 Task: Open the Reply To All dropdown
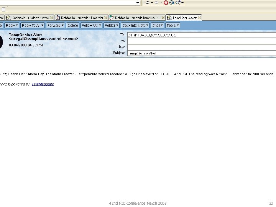pos(33,26)
